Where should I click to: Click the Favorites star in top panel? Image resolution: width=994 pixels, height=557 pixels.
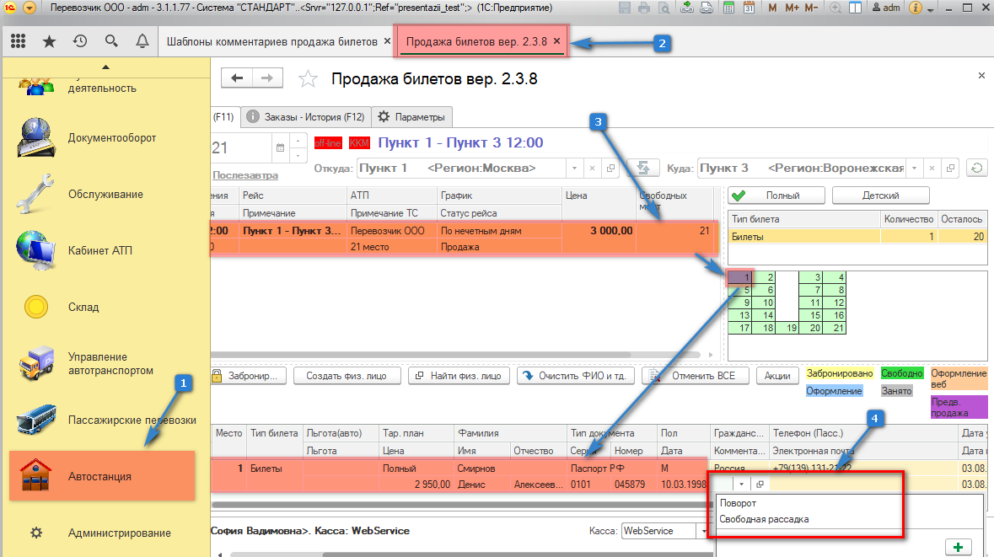coord(49,41)
